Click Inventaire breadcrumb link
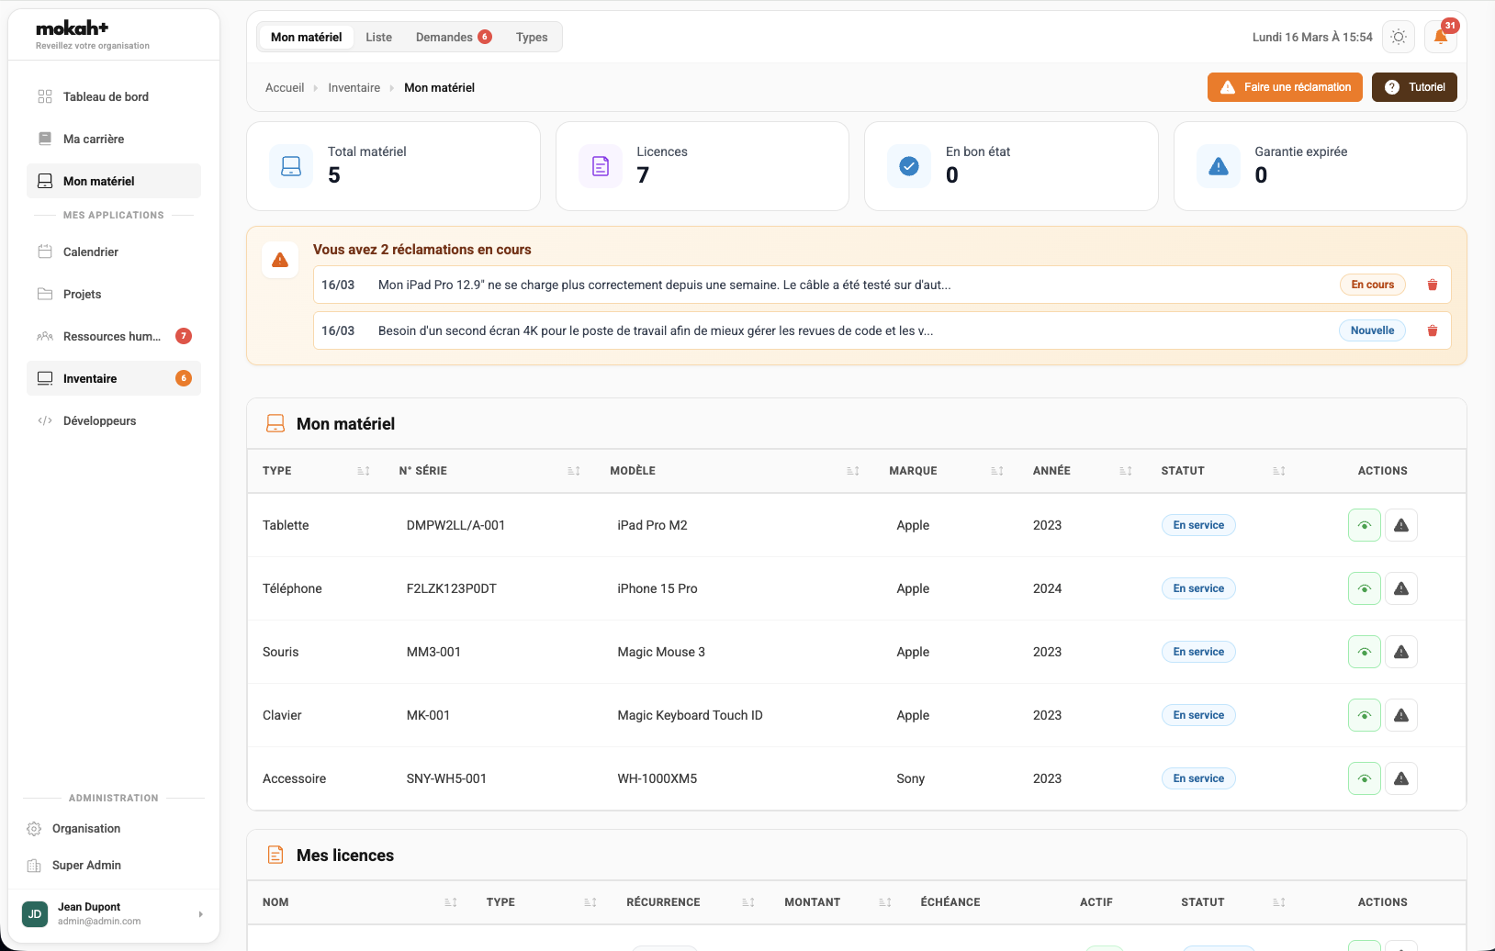1495x951 pixels. pyautogui.click(x=354, y=88)
